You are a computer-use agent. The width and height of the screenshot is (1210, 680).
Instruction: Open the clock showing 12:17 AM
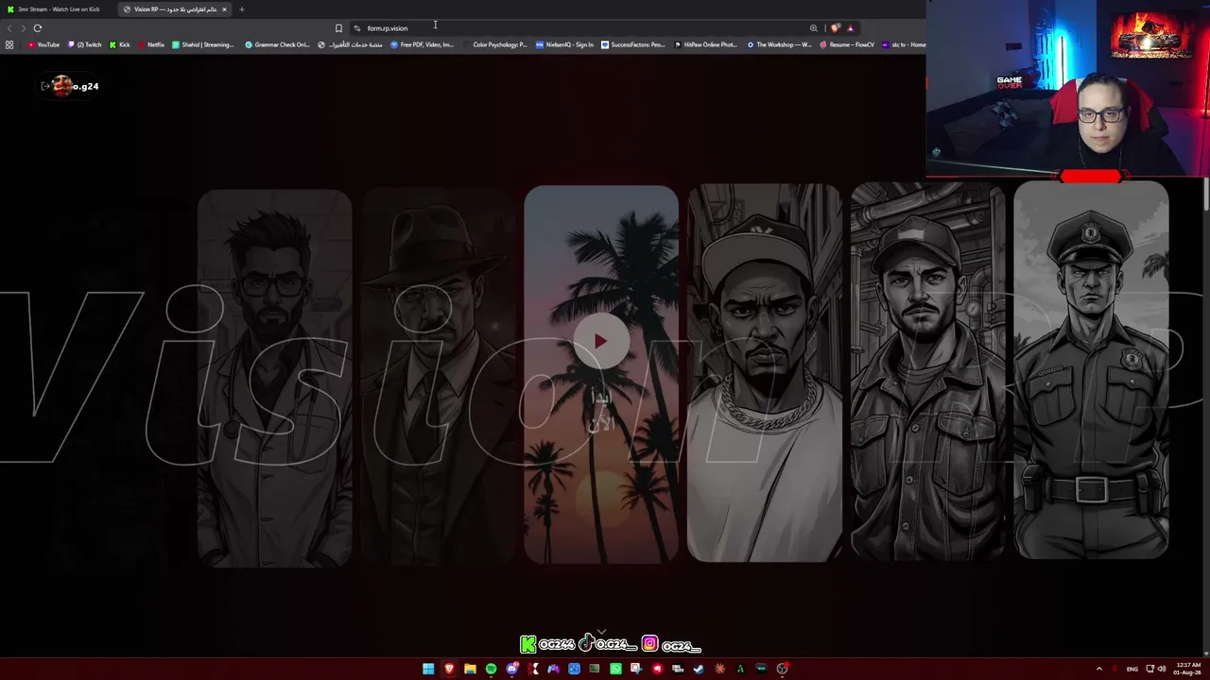point(1188,669)
